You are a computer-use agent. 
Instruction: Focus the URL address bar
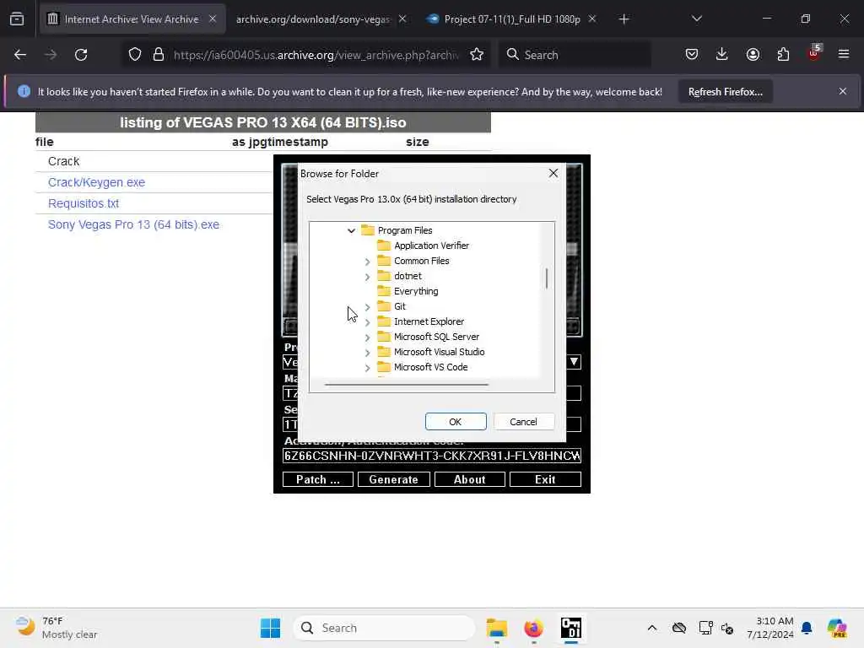[316, 55]
